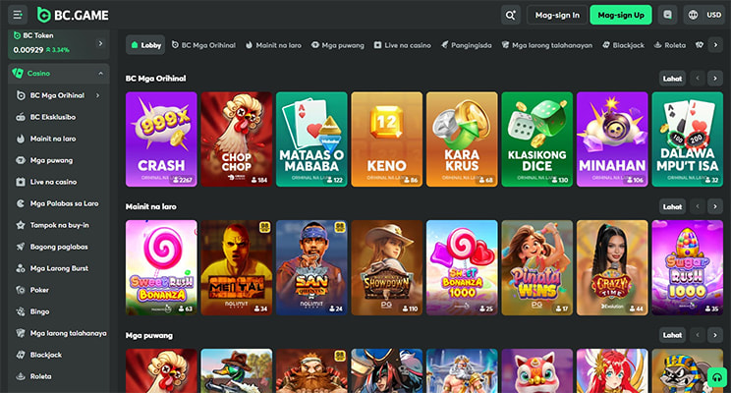Switch to Roleta tab
731x393 pixels.
click(670, 45)
